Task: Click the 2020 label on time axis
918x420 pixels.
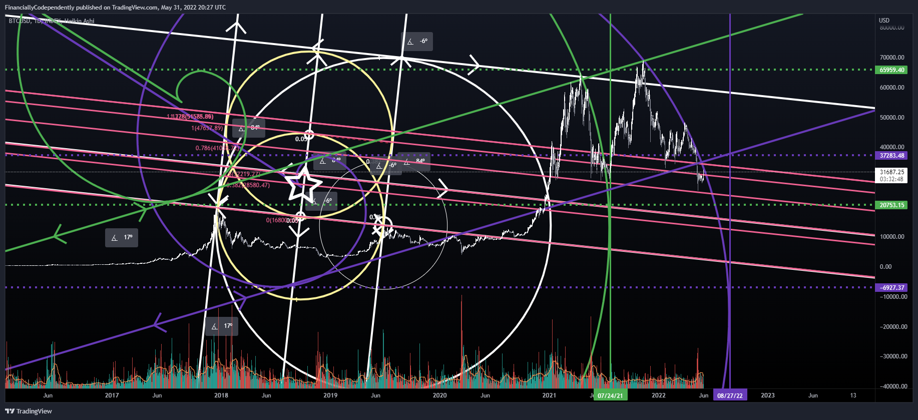Action: pyautogui.click(x=439, y=395)
